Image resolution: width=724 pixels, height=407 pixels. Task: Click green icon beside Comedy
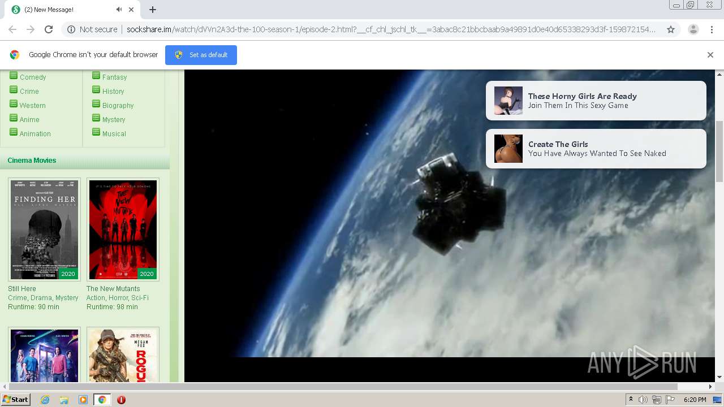coord(14,76)
